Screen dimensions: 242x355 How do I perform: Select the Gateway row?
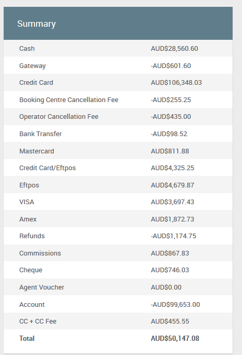pyautogui.click(x=118, y=65)
